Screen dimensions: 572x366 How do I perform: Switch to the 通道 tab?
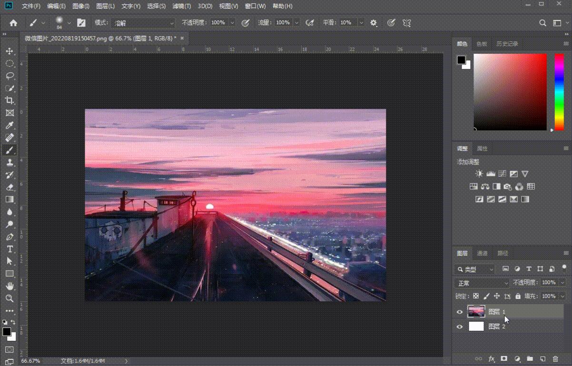tap(482, 253)
